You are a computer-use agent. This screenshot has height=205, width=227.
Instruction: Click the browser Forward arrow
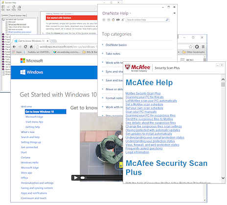click(20, 47)
